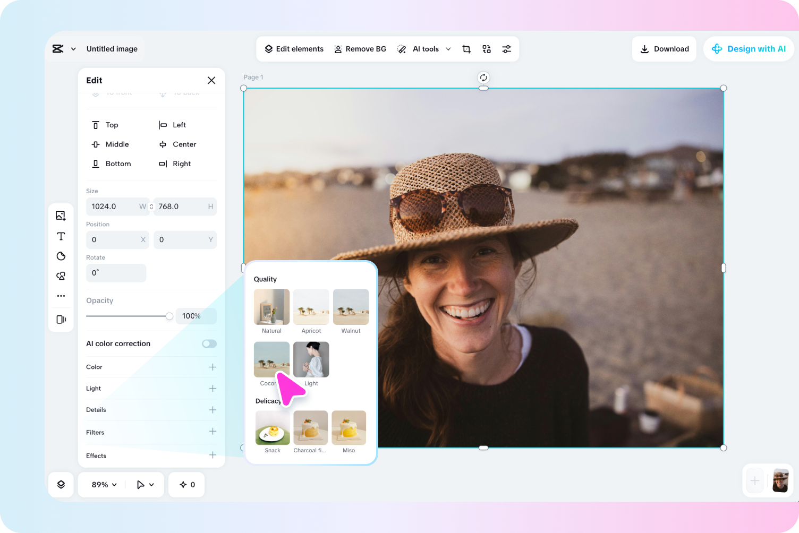The width and height of the screenshot is (799, 533).
Task: Select the Walnut filter thumbnail
Action: [x=351, y=307]
